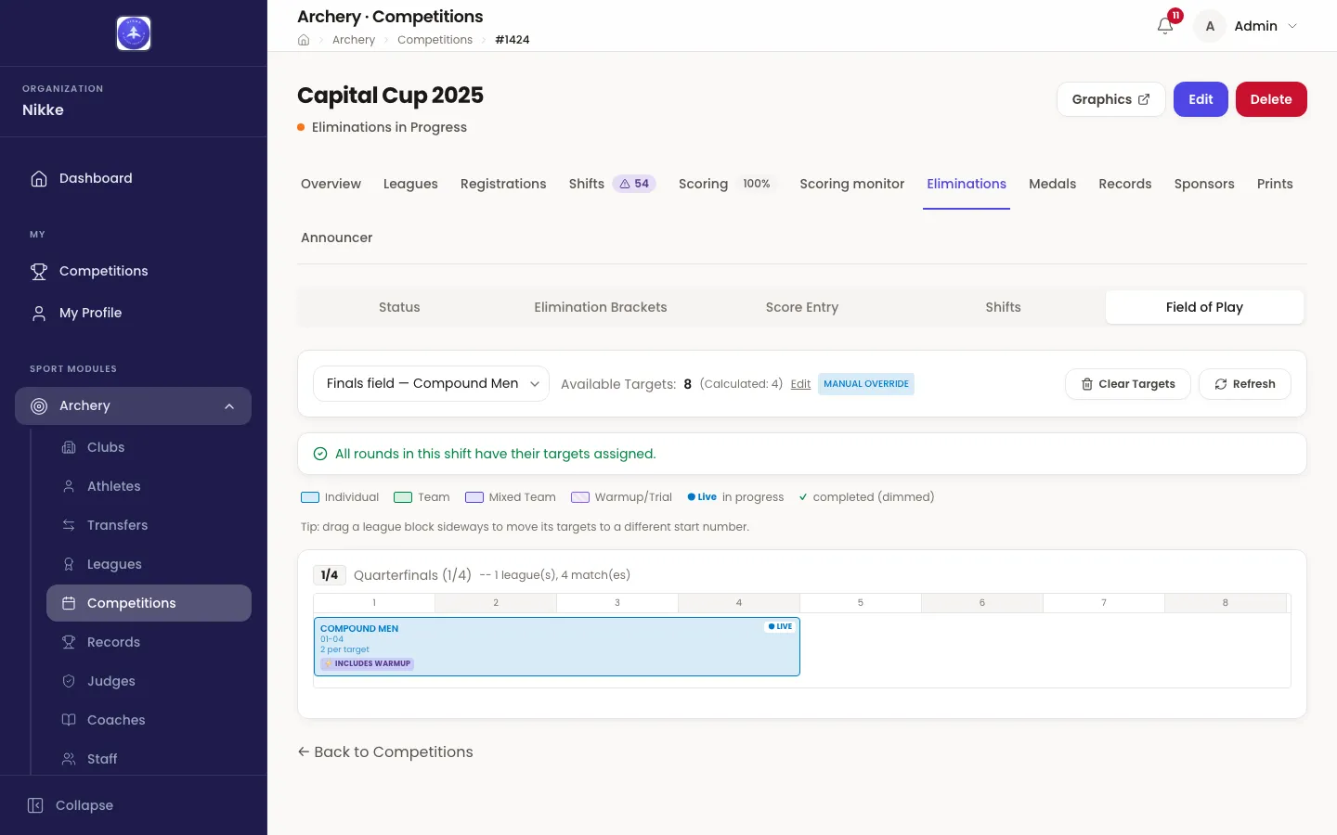Open the Prints tab

1275,184
